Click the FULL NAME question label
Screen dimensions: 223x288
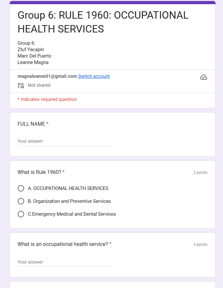(31, 124)
